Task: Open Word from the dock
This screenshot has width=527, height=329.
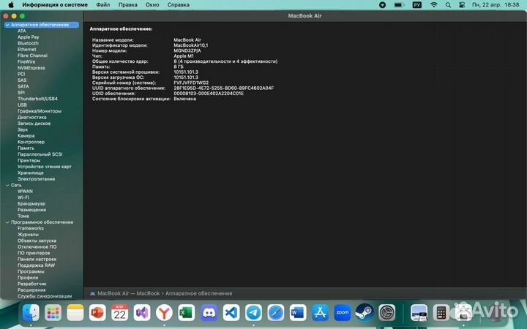Action: coord(298,313)
